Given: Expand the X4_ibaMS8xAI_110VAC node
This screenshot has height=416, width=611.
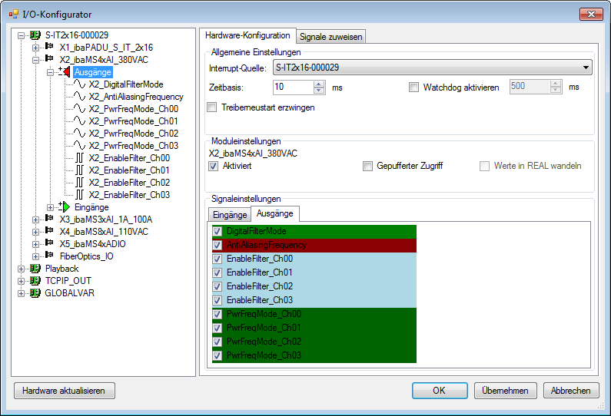Looking at the screenshot, I should coord(35,232).
